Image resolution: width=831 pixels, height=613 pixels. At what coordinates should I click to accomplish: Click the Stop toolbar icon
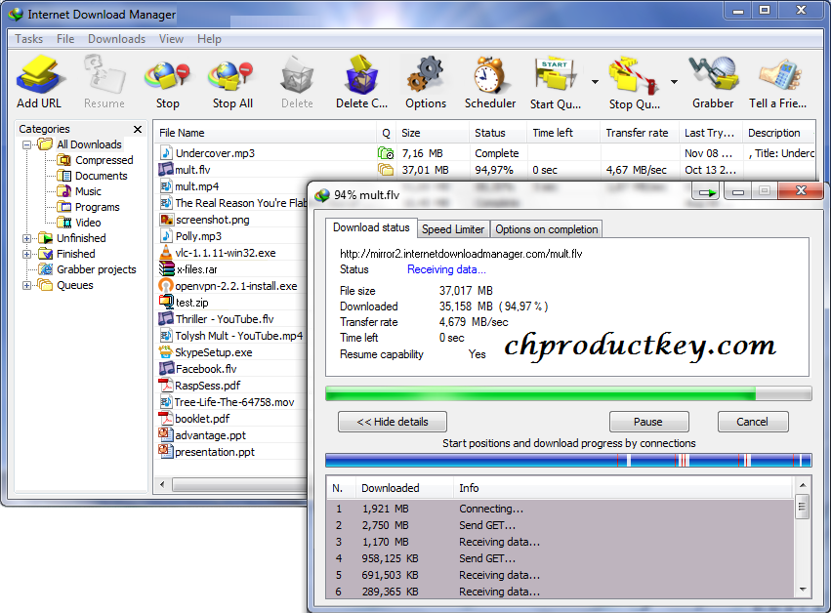[x=168, y=75]
